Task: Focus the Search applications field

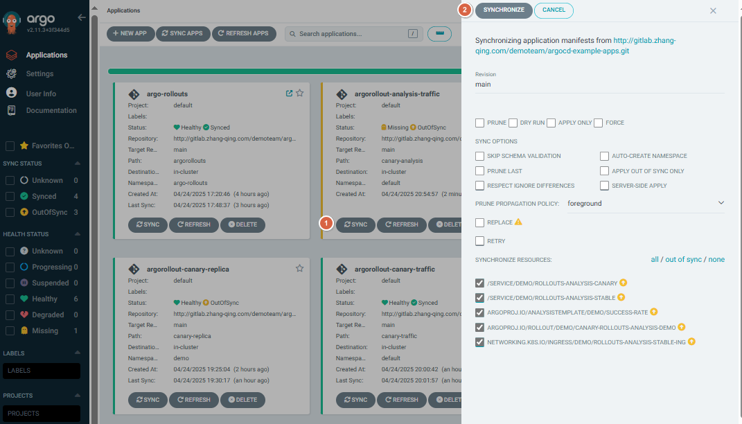Action: 353,33
